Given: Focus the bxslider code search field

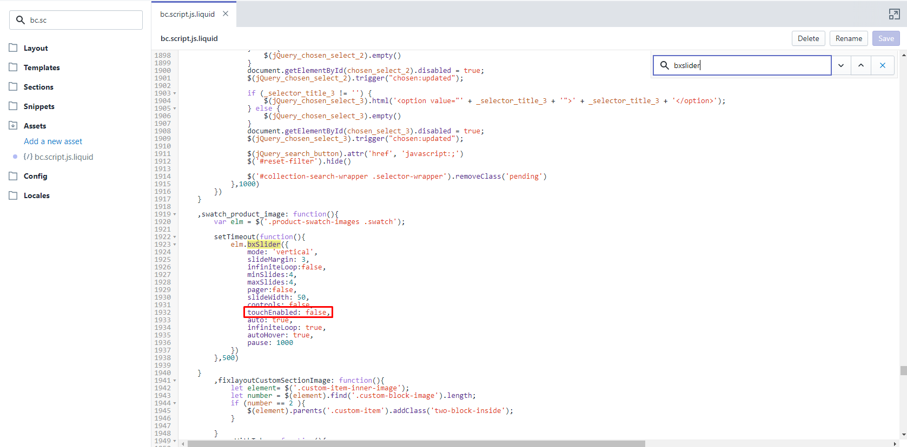Looking at the screenshot, I should click(x=742, y=65).
